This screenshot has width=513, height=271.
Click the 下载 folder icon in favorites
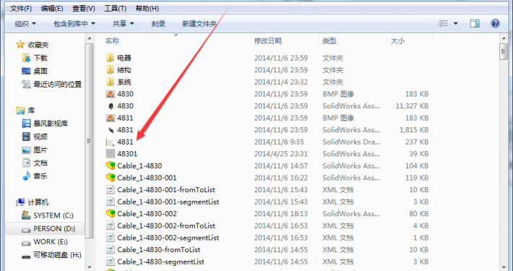pyautogui.click(x=26, y=58)
